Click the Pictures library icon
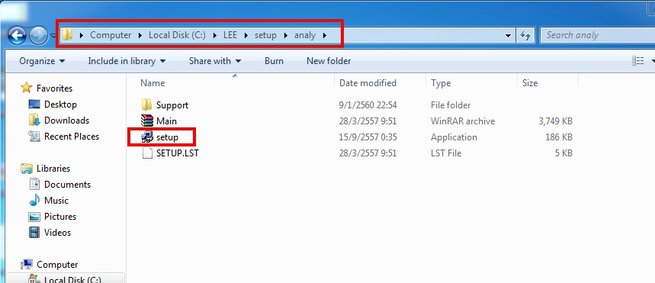655x283 pixels. click(34, 217)
